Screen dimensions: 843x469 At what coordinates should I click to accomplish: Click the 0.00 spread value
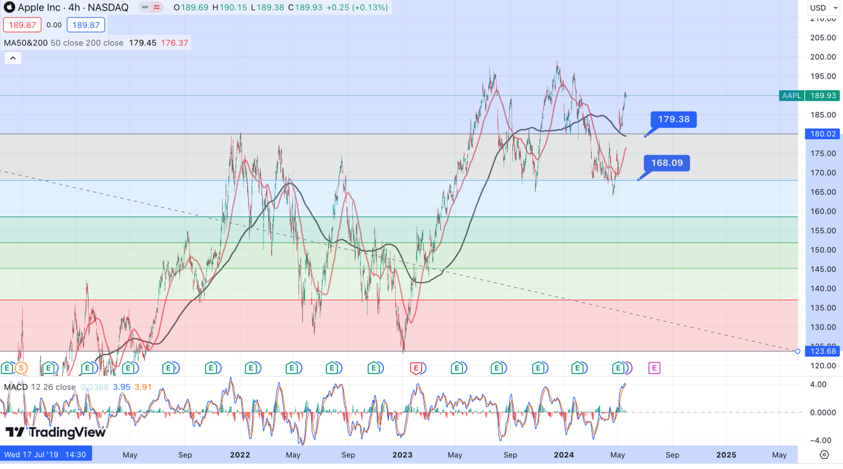54,25
